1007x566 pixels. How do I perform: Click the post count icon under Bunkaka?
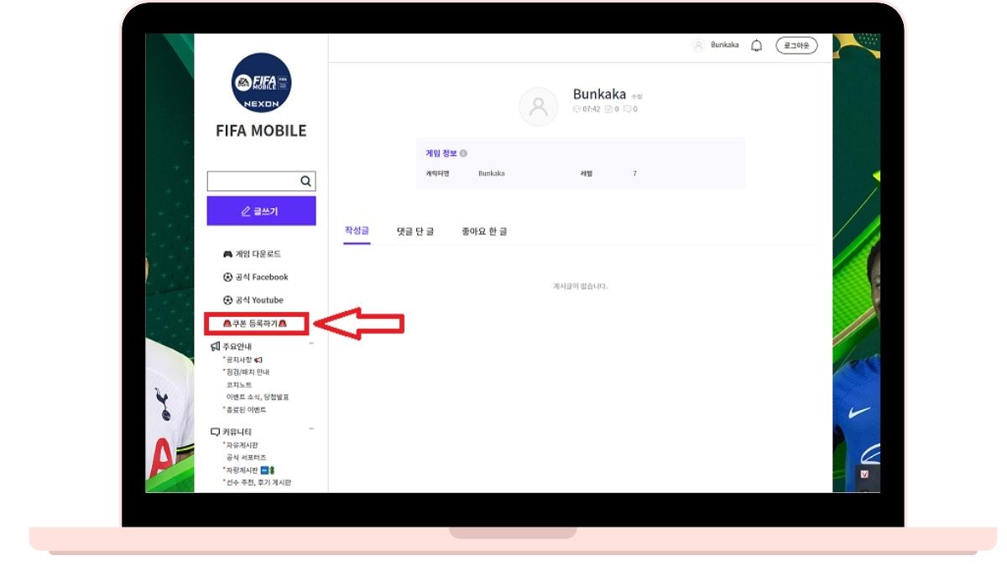[608, 109]
